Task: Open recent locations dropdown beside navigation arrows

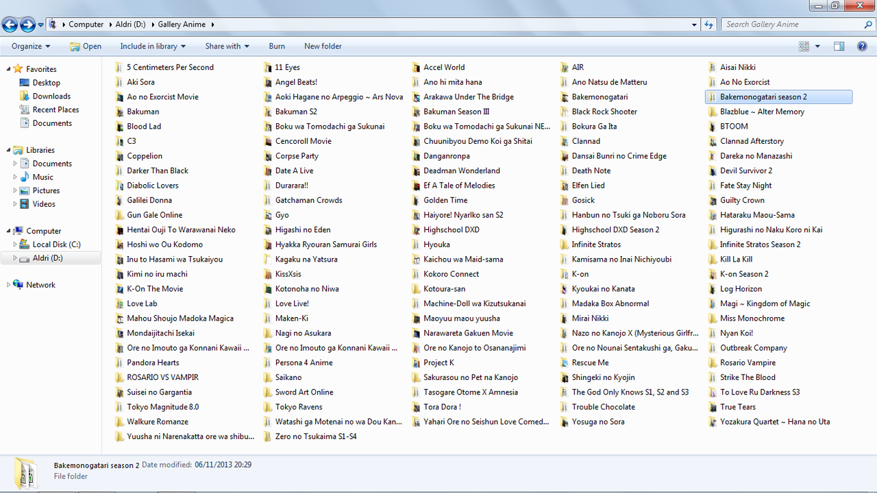Action: point(41,25)
